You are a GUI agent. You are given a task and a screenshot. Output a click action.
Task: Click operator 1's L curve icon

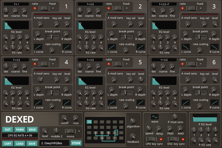pyautogui.click(x=38, y=47)
